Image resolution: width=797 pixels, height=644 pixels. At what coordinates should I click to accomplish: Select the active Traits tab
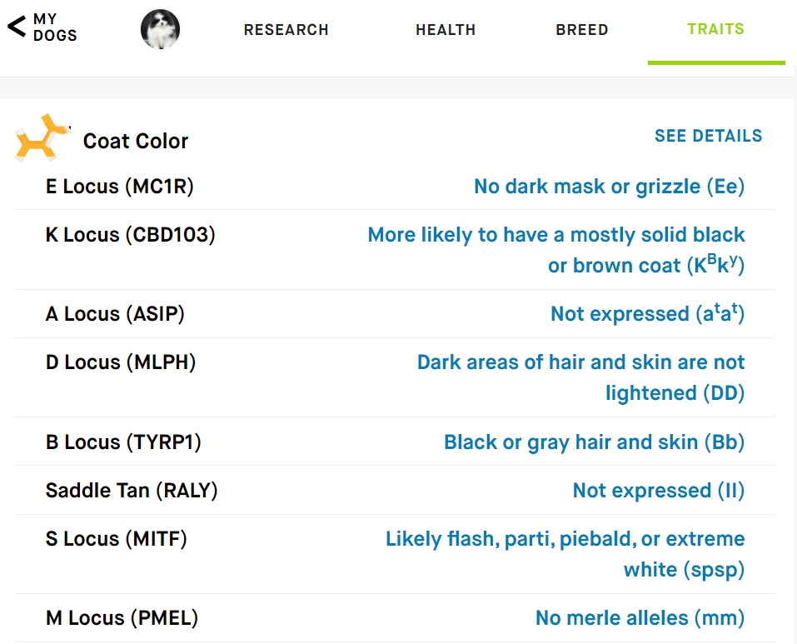[x=715, y=29]
